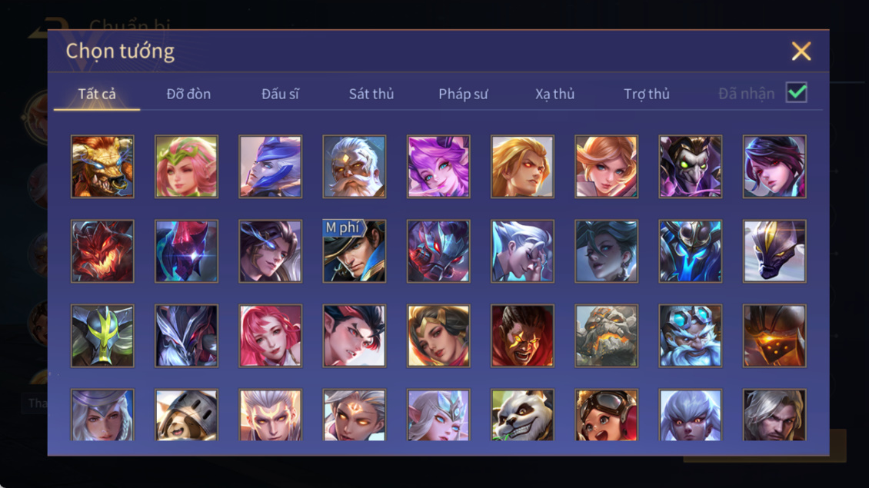Select the panda hero portrait

pyautogui.click(x=522, y=415)
